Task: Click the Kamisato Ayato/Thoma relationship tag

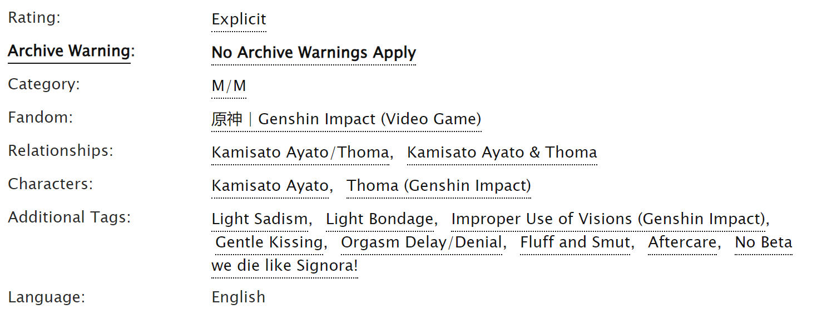Action: coord(300,153)
